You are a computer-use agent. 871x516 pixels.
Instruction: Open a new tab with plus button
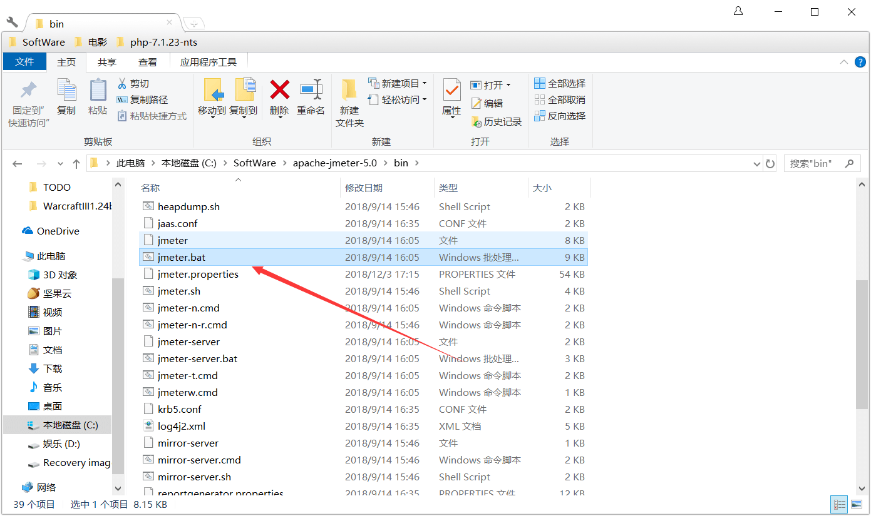click(194, 24)
